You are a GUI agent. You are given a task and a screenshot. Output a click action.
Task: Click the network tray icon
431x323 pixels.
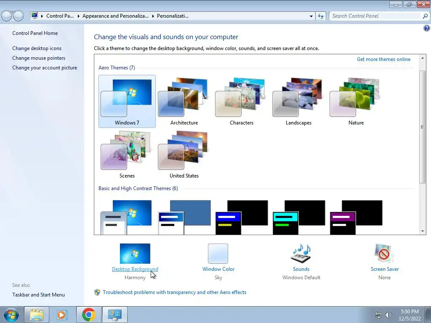tap(378, 315)
